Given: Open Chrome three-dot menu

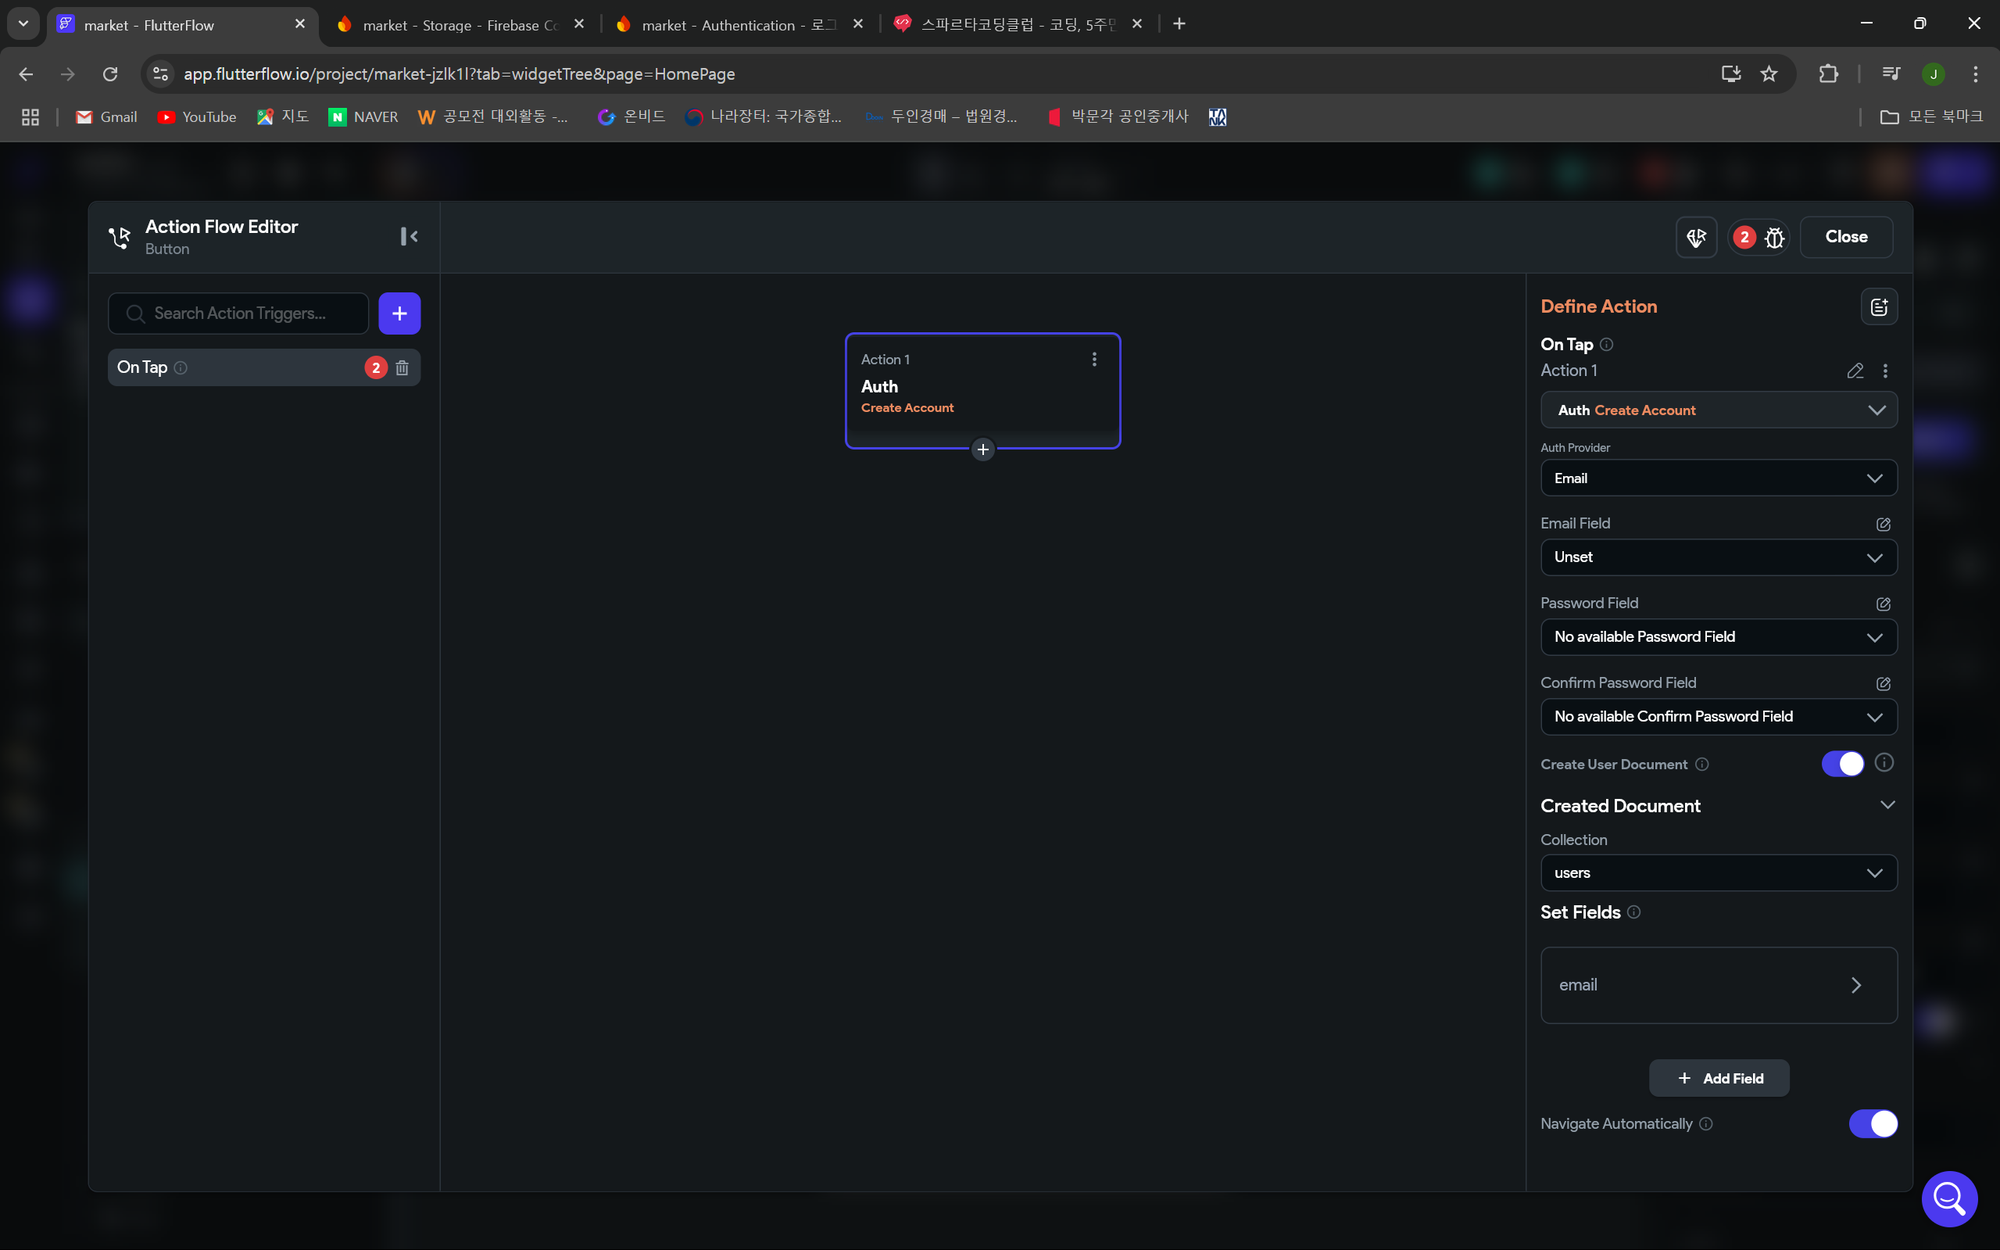Looking at the screenshot, I should (x=1975, y=74).
